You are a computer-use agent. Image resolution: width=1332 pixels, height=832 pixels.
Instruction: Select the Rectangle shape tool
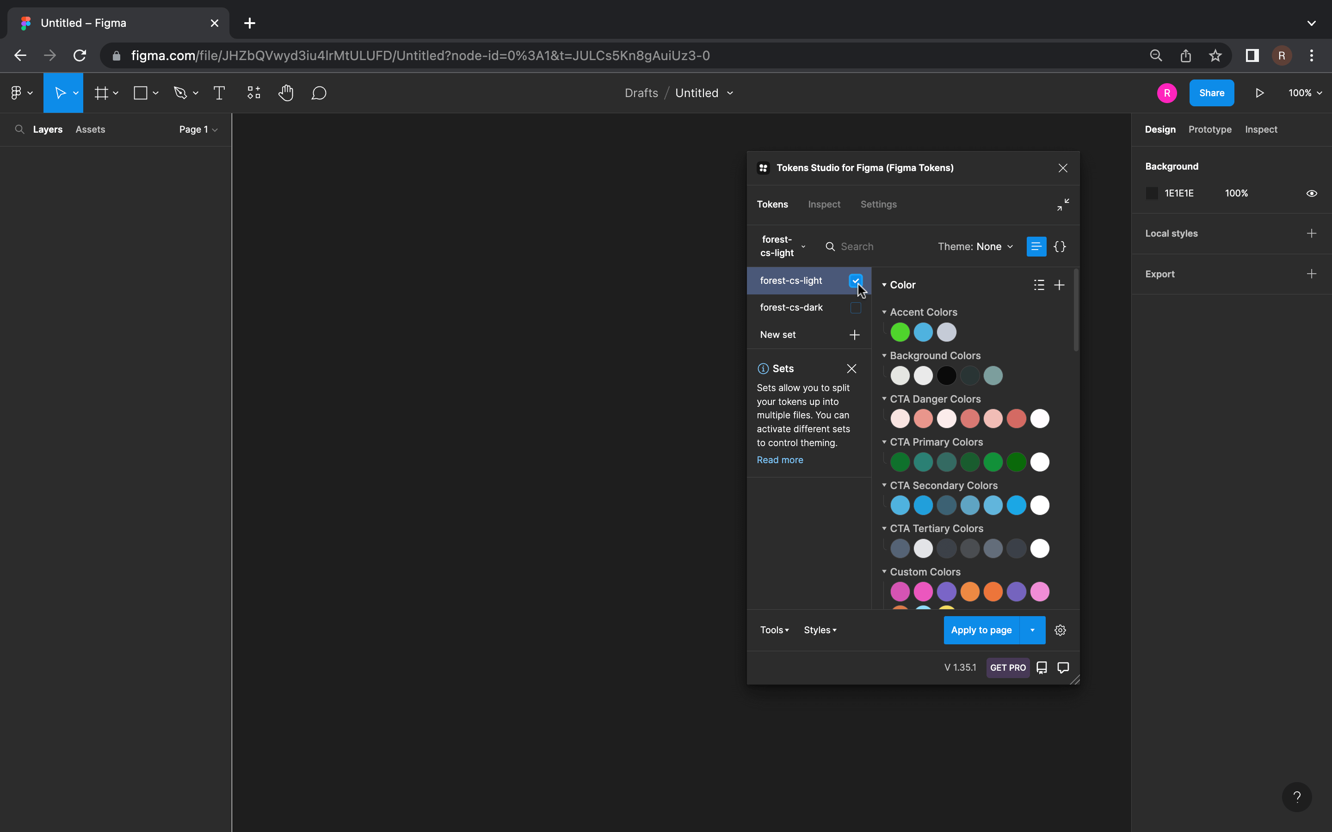141,93
